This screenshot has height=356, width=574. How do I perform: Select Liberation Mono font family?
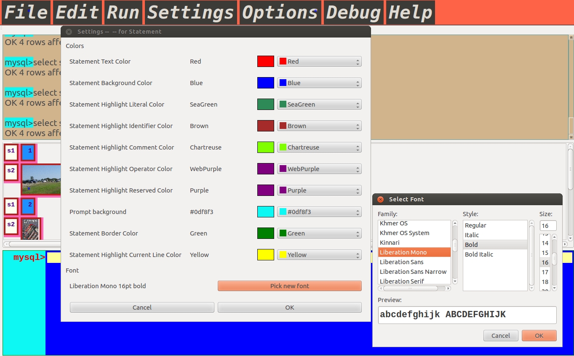tap(414, 252)
